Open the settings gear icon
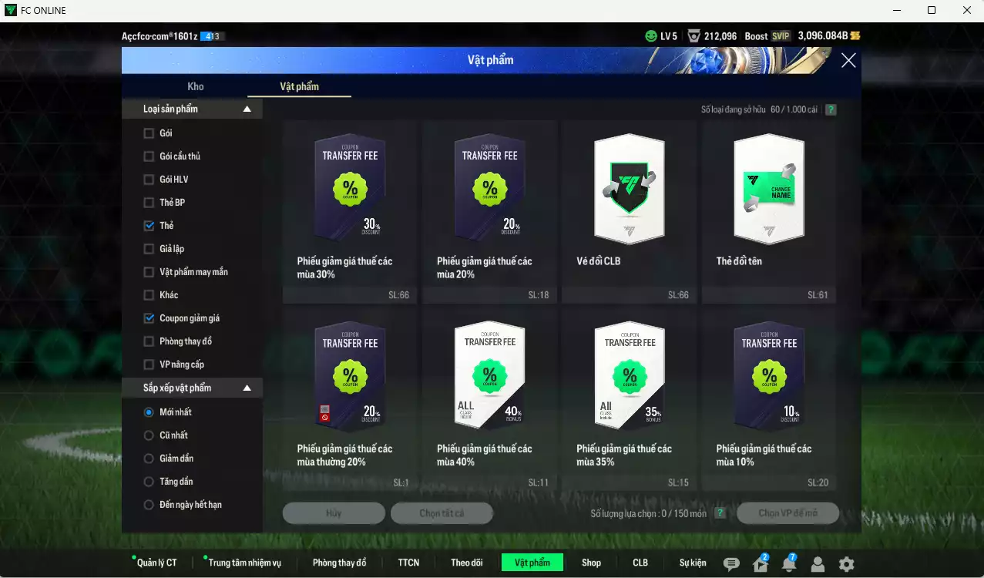The image size is (984, 578). [x=846, y=564]
